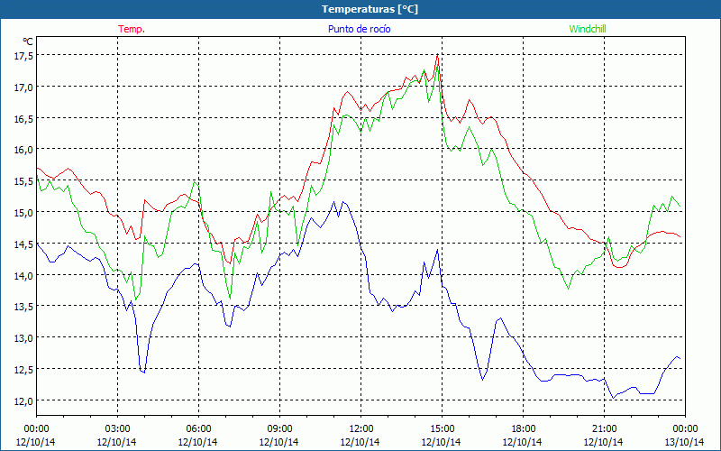Click the 14,5 y-axis value
Image resolution: width=721 pixels, height=451 pixels.
(23, 244)
